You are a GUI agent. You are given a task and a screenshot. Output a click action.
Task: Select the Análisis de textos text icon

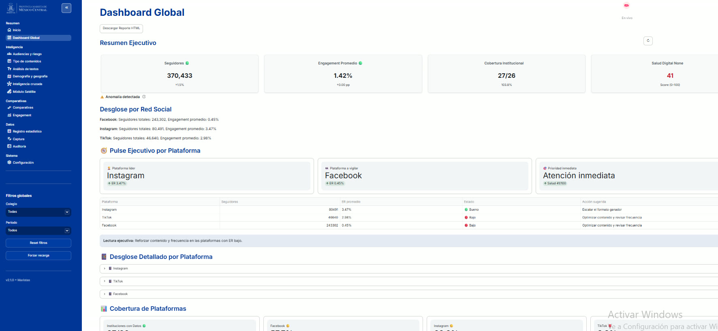pyautogui.click(x=9, y=69)
